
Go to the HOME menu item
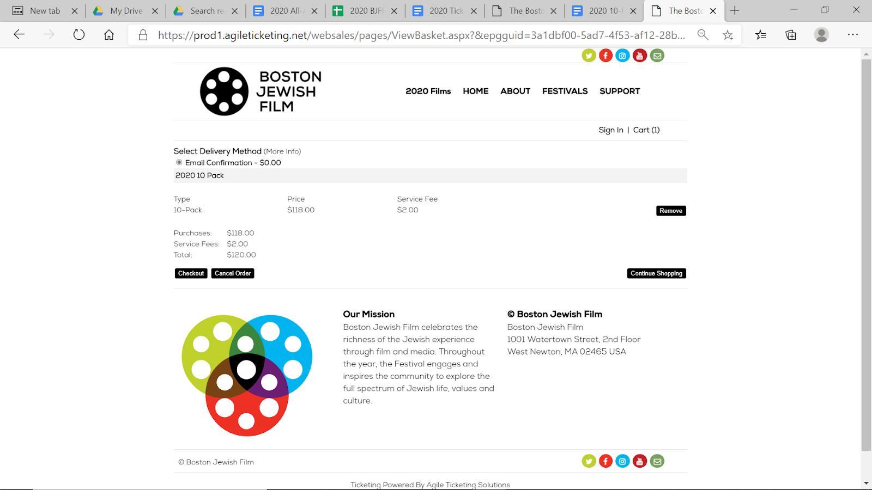click(x=476, y=91)
